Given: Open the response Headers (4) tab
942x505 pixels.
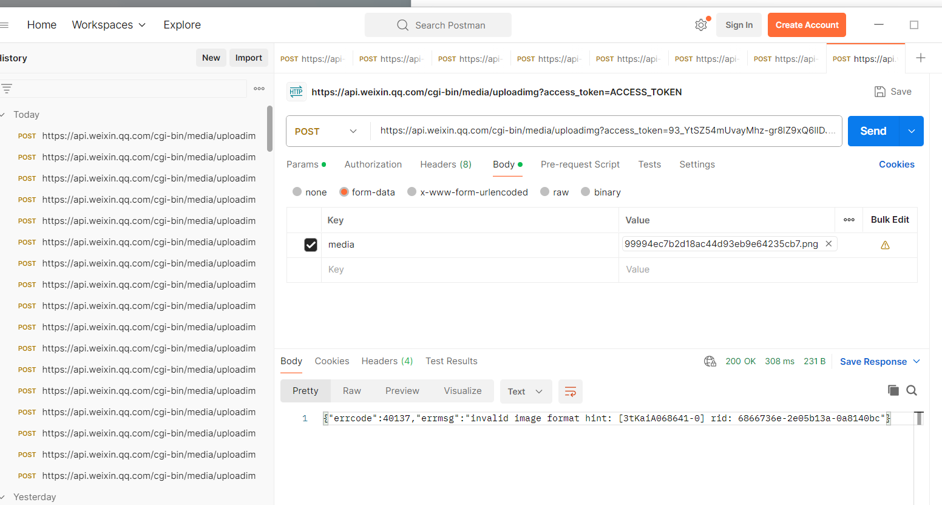Looking at the screenshot, I should click(x=387, y=361).
